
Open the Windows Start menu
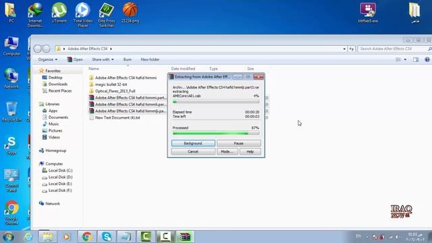[9, 237]
